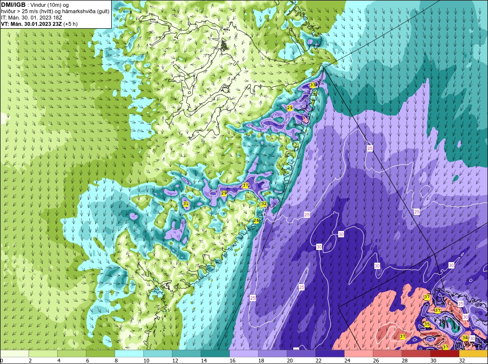
Task: Click the yellow '35' gust label
Action: [x=427, y=324]
